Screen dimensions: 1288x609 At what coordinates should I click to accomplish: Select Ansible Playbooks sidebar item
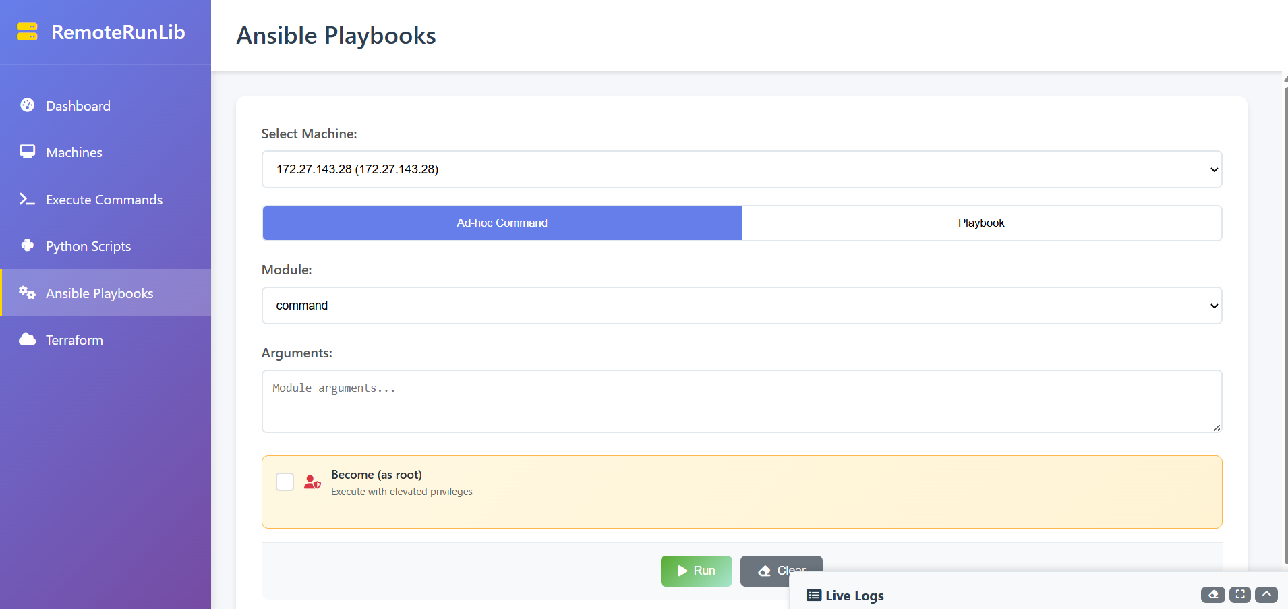point(105,293)
